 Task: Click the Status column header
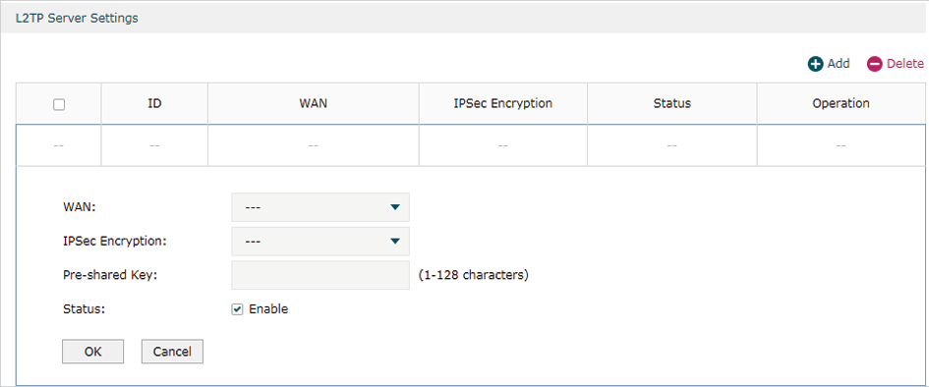click(x=671, y=103)
